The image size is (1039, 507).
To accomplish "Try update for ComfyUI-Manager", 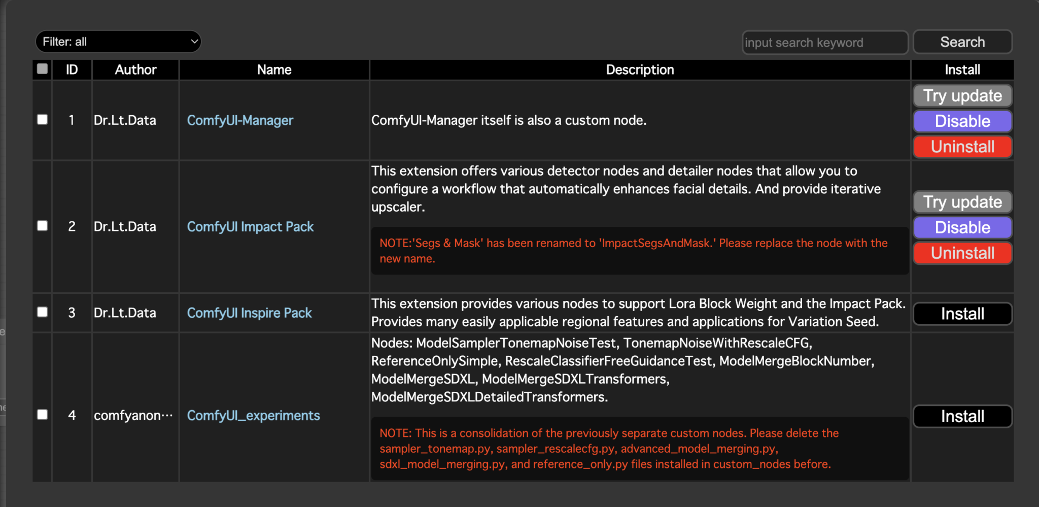I will (962, 96).
